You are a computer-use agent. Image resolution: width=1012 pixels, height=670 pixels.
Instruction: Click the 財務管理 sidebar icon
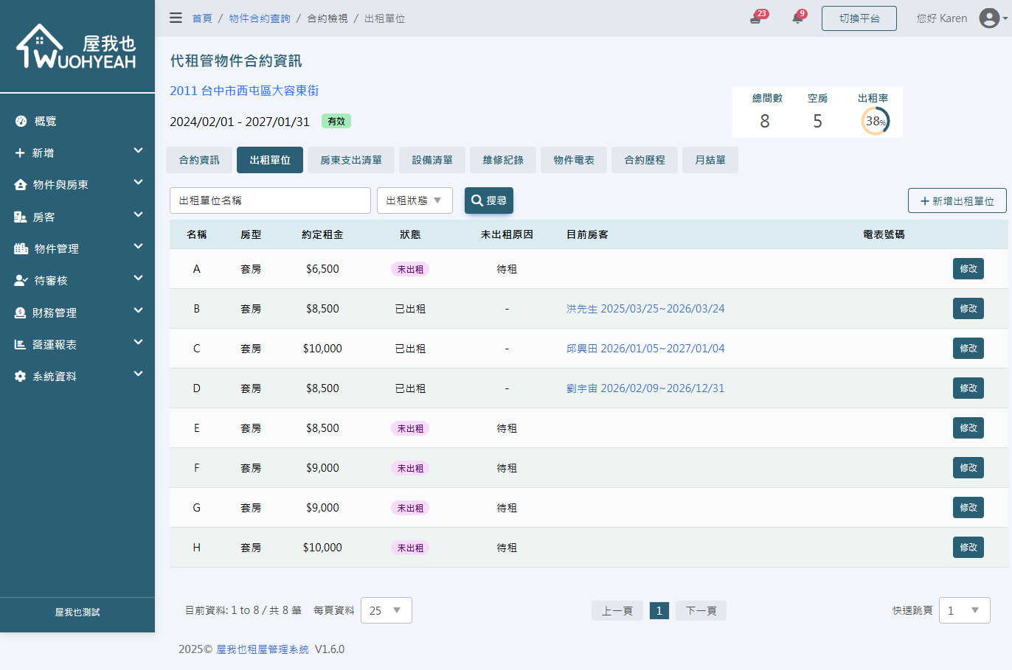21,313
